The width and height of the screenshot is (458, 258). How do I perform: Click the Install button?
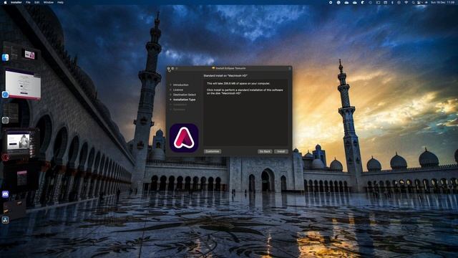point(281,151)
